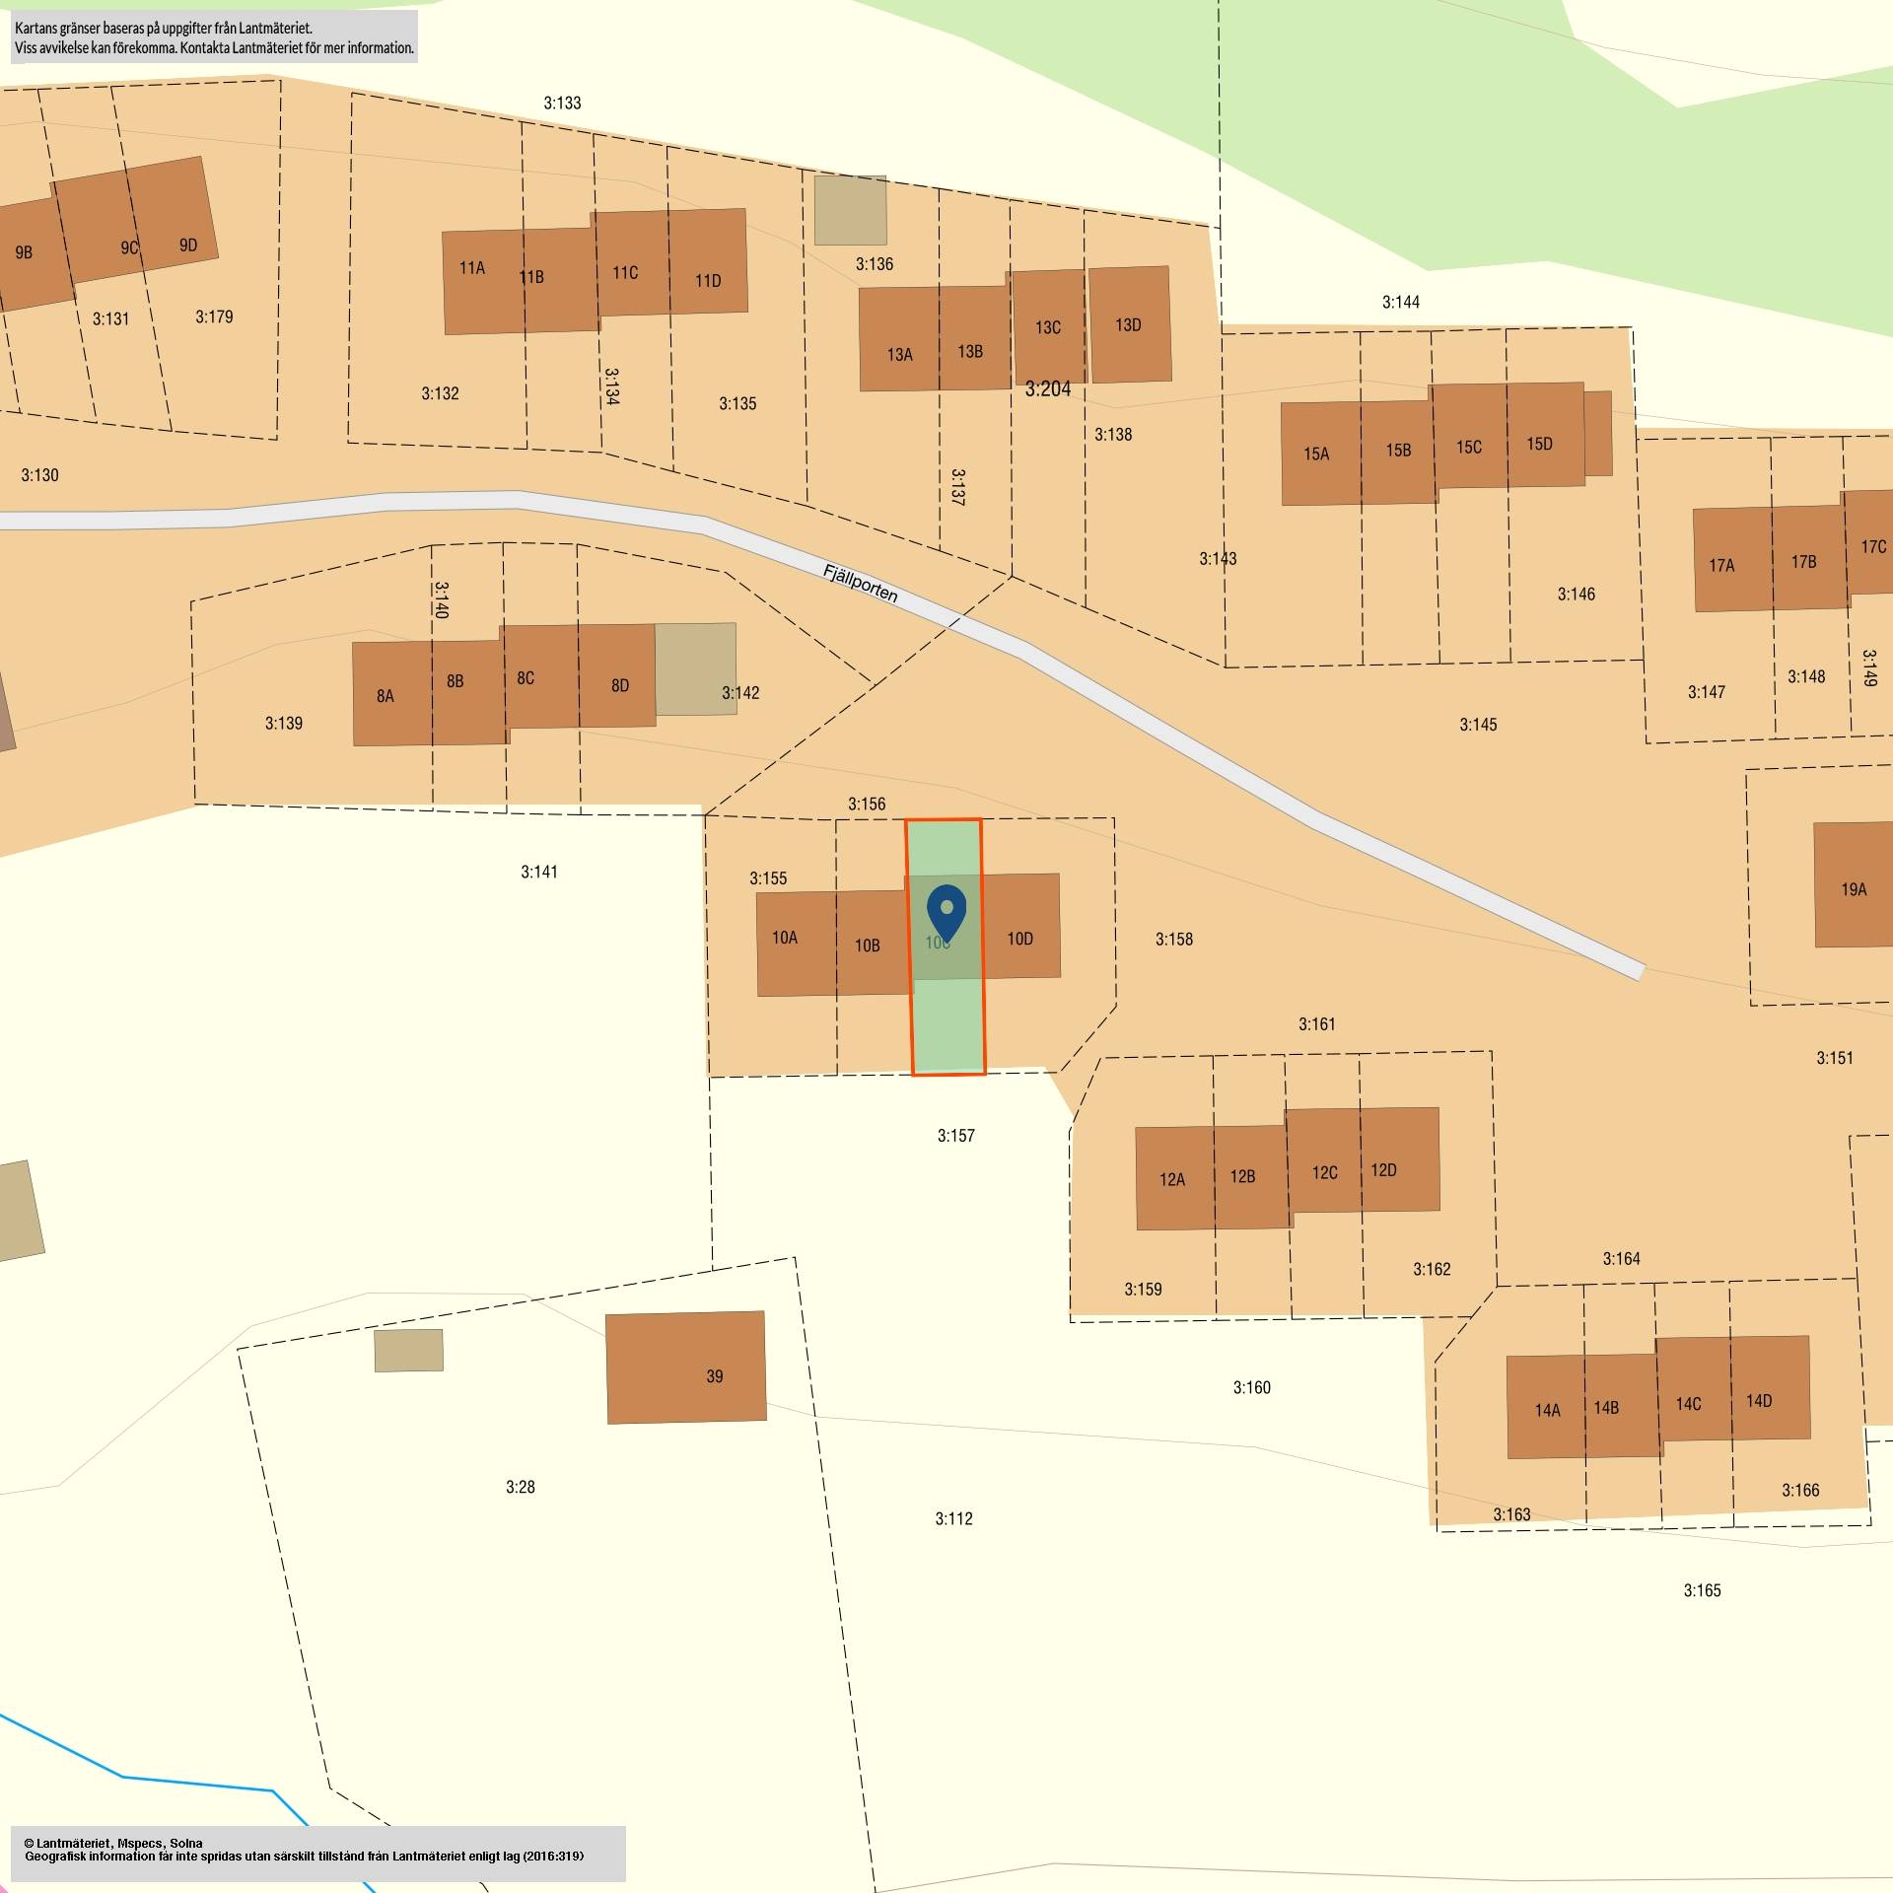Select building 10D on the map

click(1020, 926)
